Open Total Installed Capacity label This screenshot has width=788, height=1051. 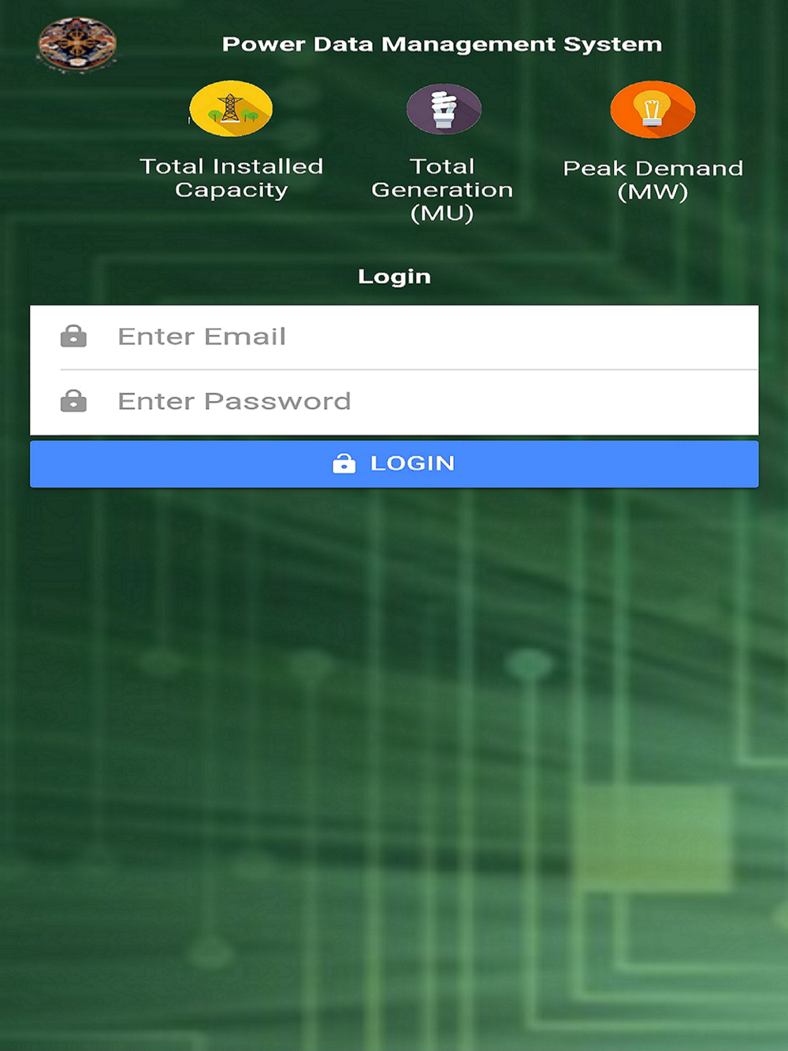pos(231,178)
